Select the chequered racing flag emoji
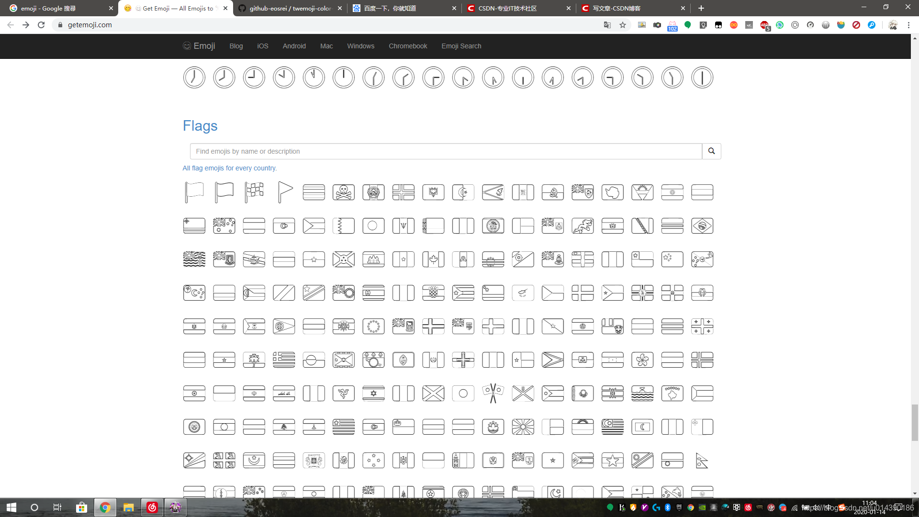This screenshot has width=919, height=517. tap(254, 192)
